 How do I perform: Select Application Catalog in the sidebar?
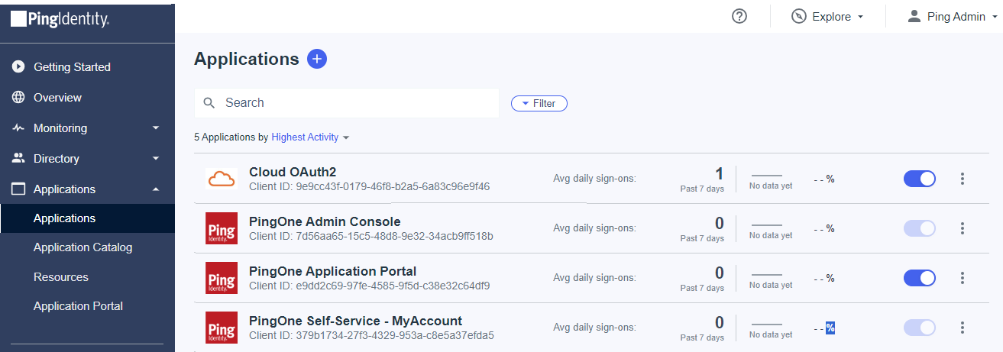click(x=83, y=247)
